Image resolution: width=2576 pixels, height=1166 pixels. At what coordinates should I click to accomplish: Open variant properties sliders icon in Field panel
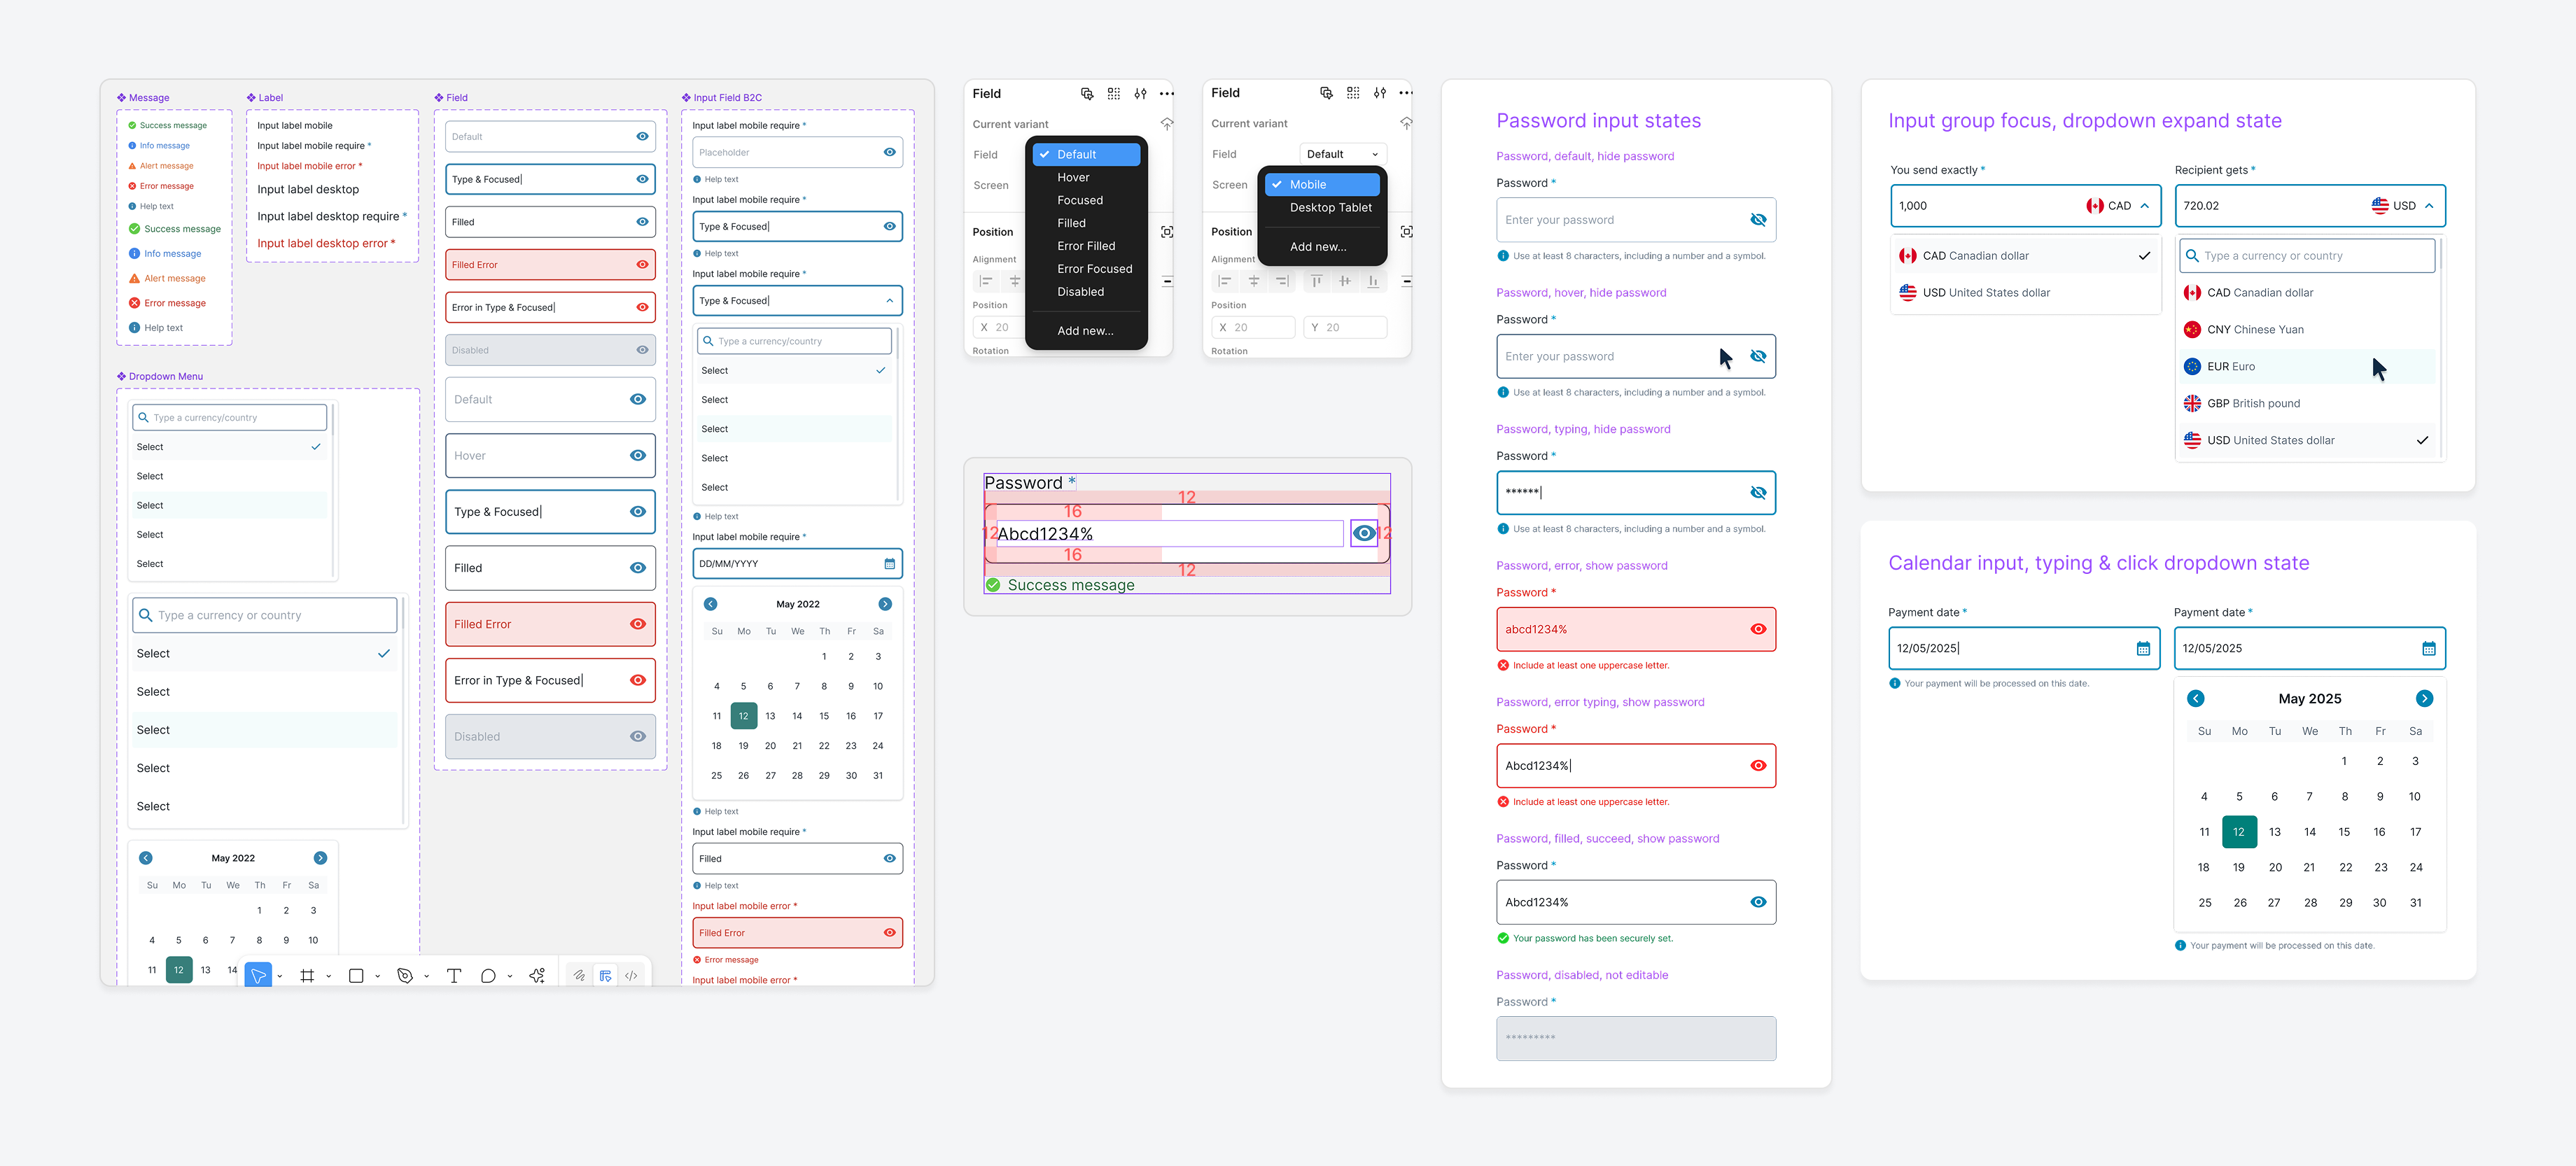tap(1140, 94)
